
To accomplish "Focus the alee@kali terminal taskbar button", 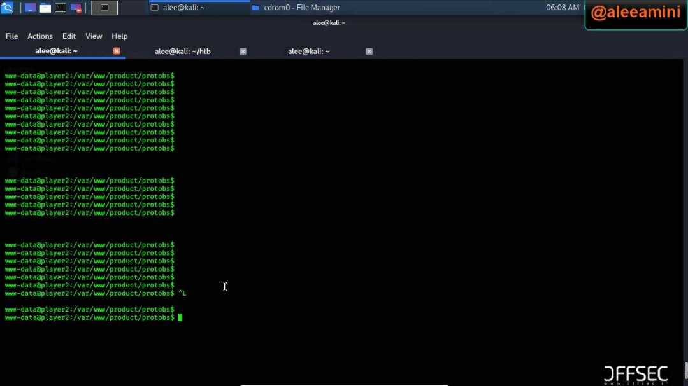I will click(x=197, y=8).
